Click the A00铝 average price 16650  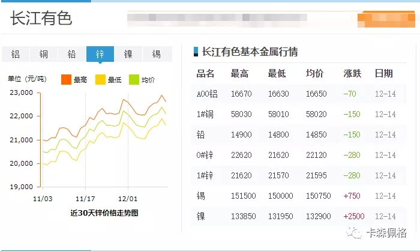click(x=316, y=94)
